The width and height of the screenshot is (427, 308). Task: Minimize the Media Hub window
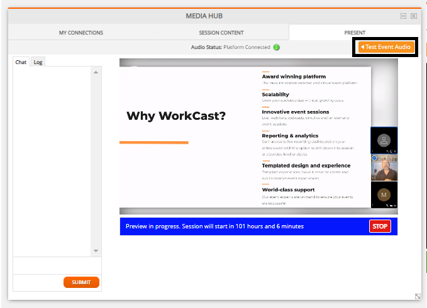coord(403,16)
